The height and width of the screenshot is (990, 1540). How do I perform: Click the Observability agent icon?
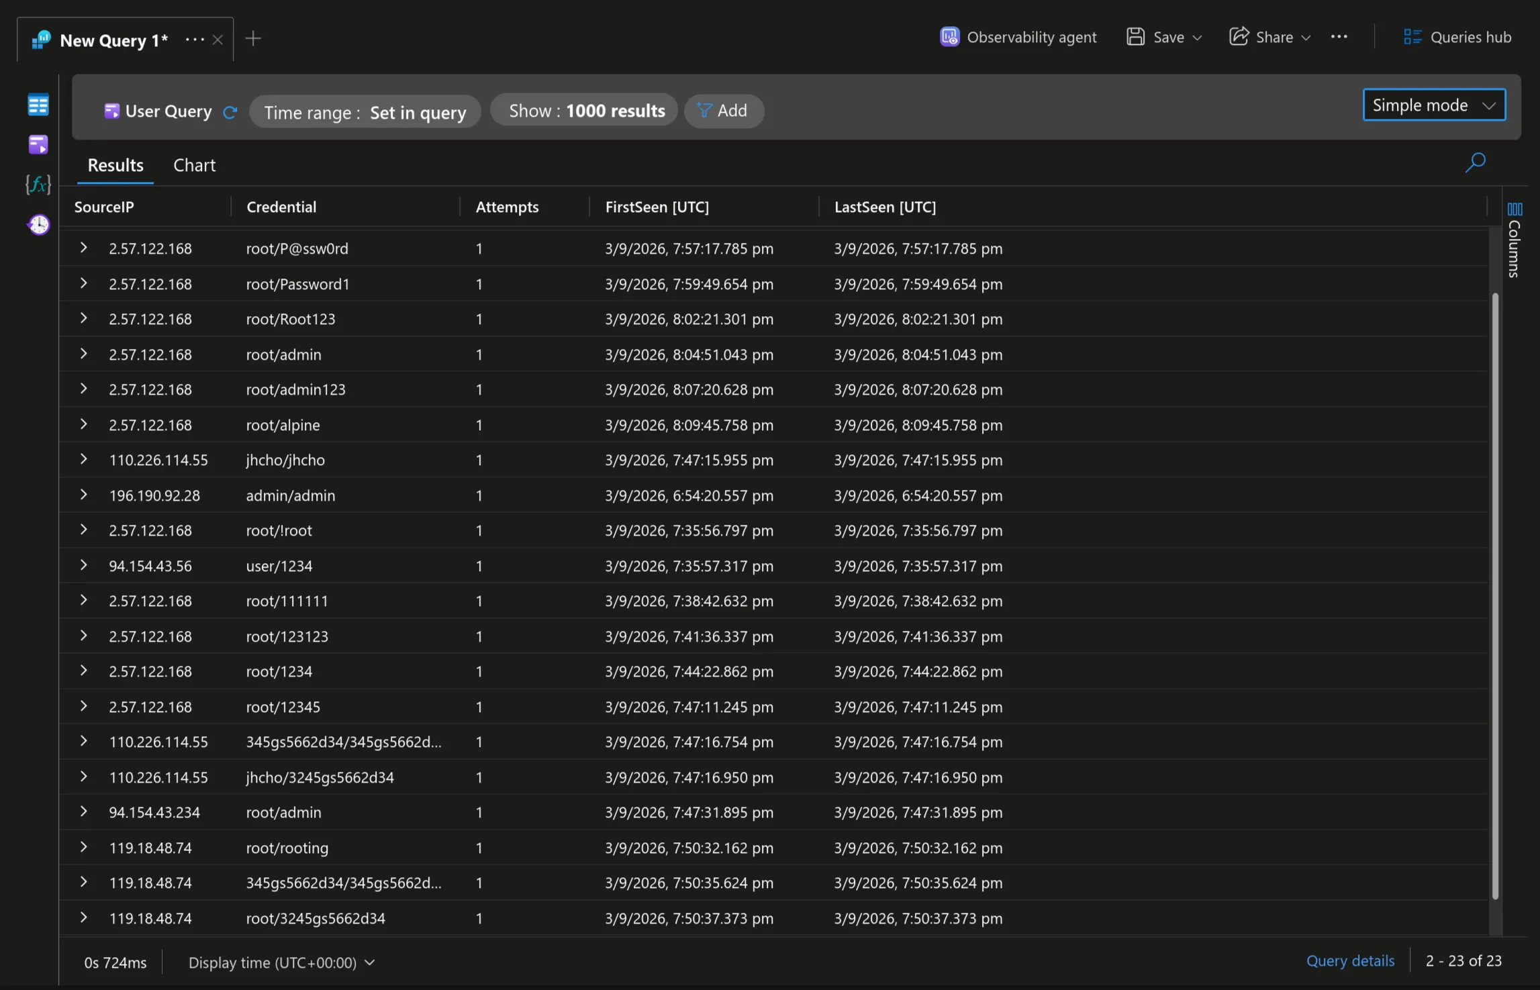click(x=949, y=37)
